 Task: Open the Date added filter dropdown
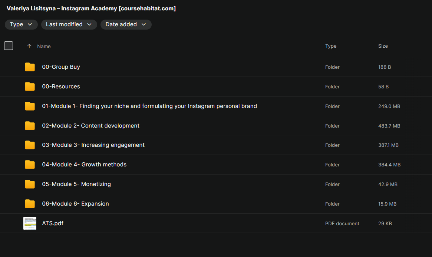(x=126, y=24)
